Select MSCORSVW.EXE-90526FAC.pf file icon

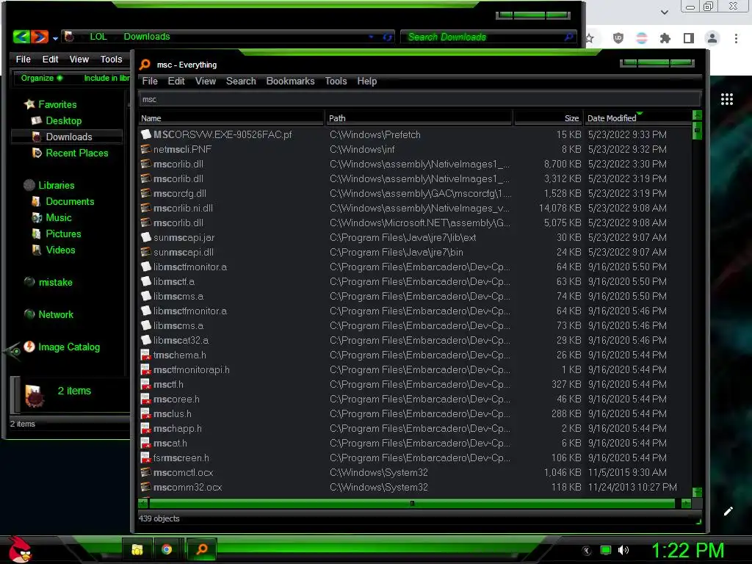coord(146,134)
